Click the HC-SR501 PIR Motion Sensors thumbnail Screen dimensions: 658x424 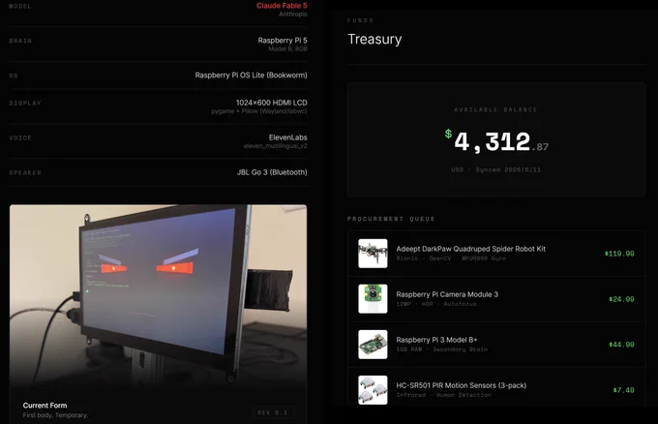(x=373, y=390)
